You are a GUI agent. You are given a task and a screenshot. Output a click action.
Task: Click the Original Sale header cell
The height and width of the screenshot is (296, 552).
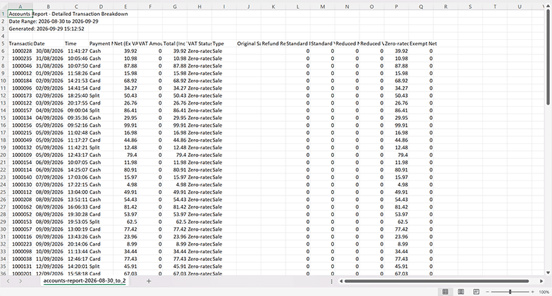click(248, 43)
